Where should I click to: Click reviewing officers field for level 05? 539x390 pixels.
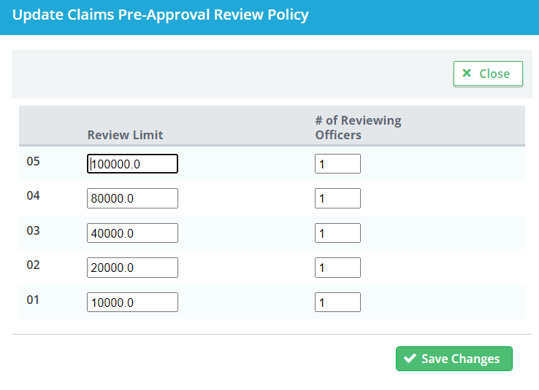[337, 163]
